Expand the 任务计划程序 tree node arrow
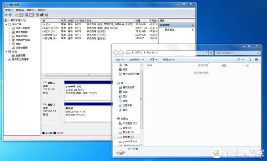Screen dimensions: 267x161 coord(10,28)
